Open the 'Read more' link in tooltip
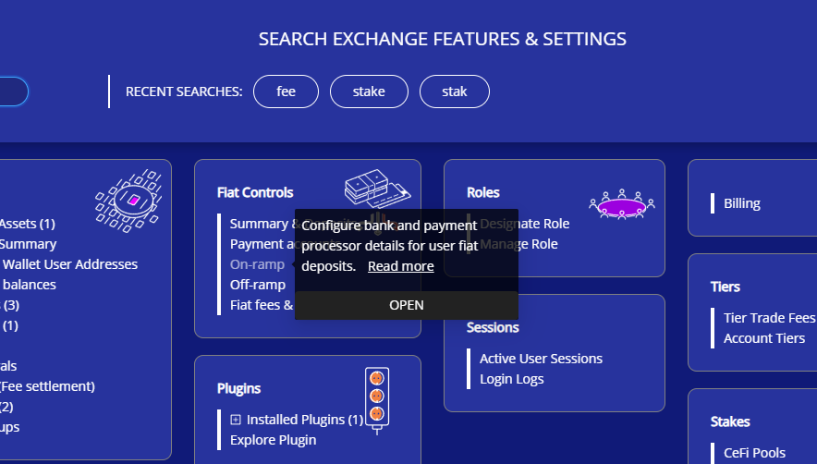The image size is (817, 464). [401, 266]
